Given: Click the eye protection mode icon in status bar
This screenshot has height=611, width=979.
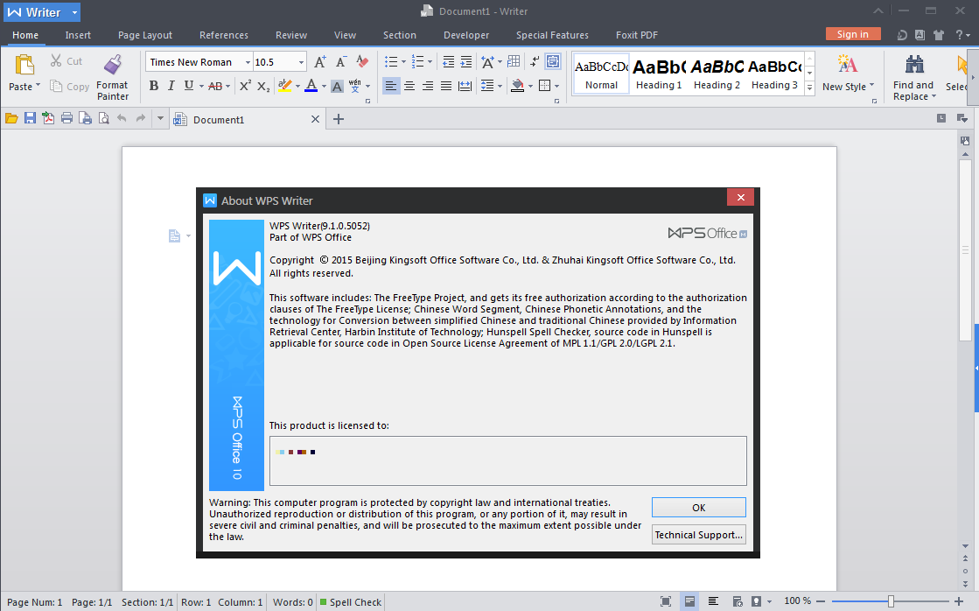Looking at the screenshot, I should (x=756, y=601).
